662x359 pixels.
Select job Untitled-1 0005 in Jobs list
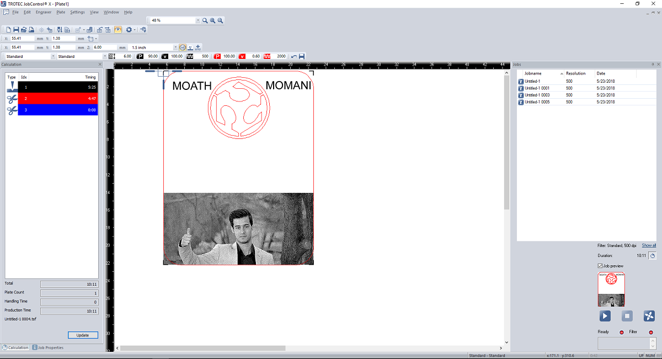point(586,102)
